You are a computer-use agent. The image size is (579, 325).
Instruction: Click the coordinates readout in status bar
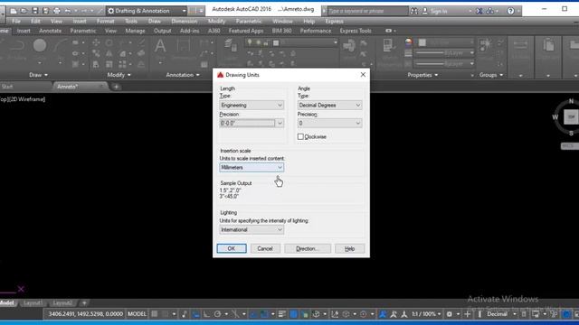point(85,314)
